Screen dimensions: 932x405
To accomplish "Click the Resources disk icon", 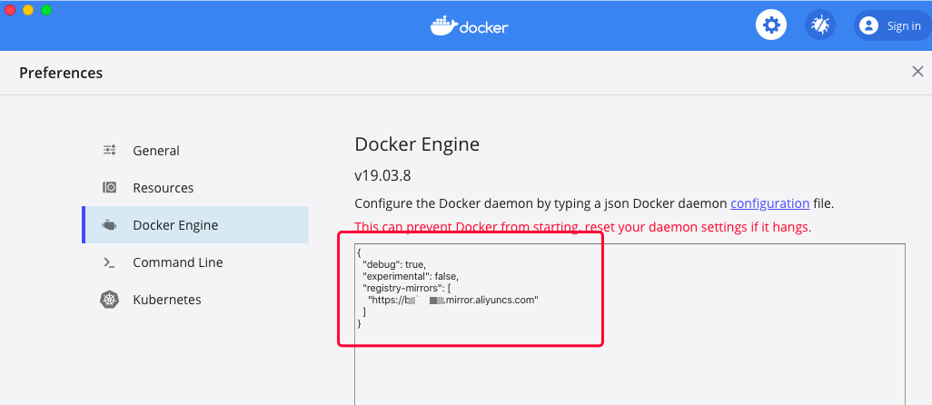I will click(109, 188).
